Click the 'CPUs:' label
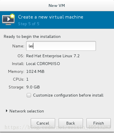 click(19, 79)
